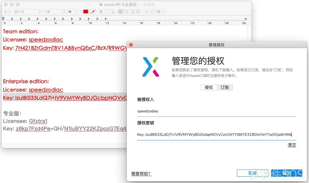Click the 清空 link
This screenshot has width=309, height=183.
coord(292,145)
